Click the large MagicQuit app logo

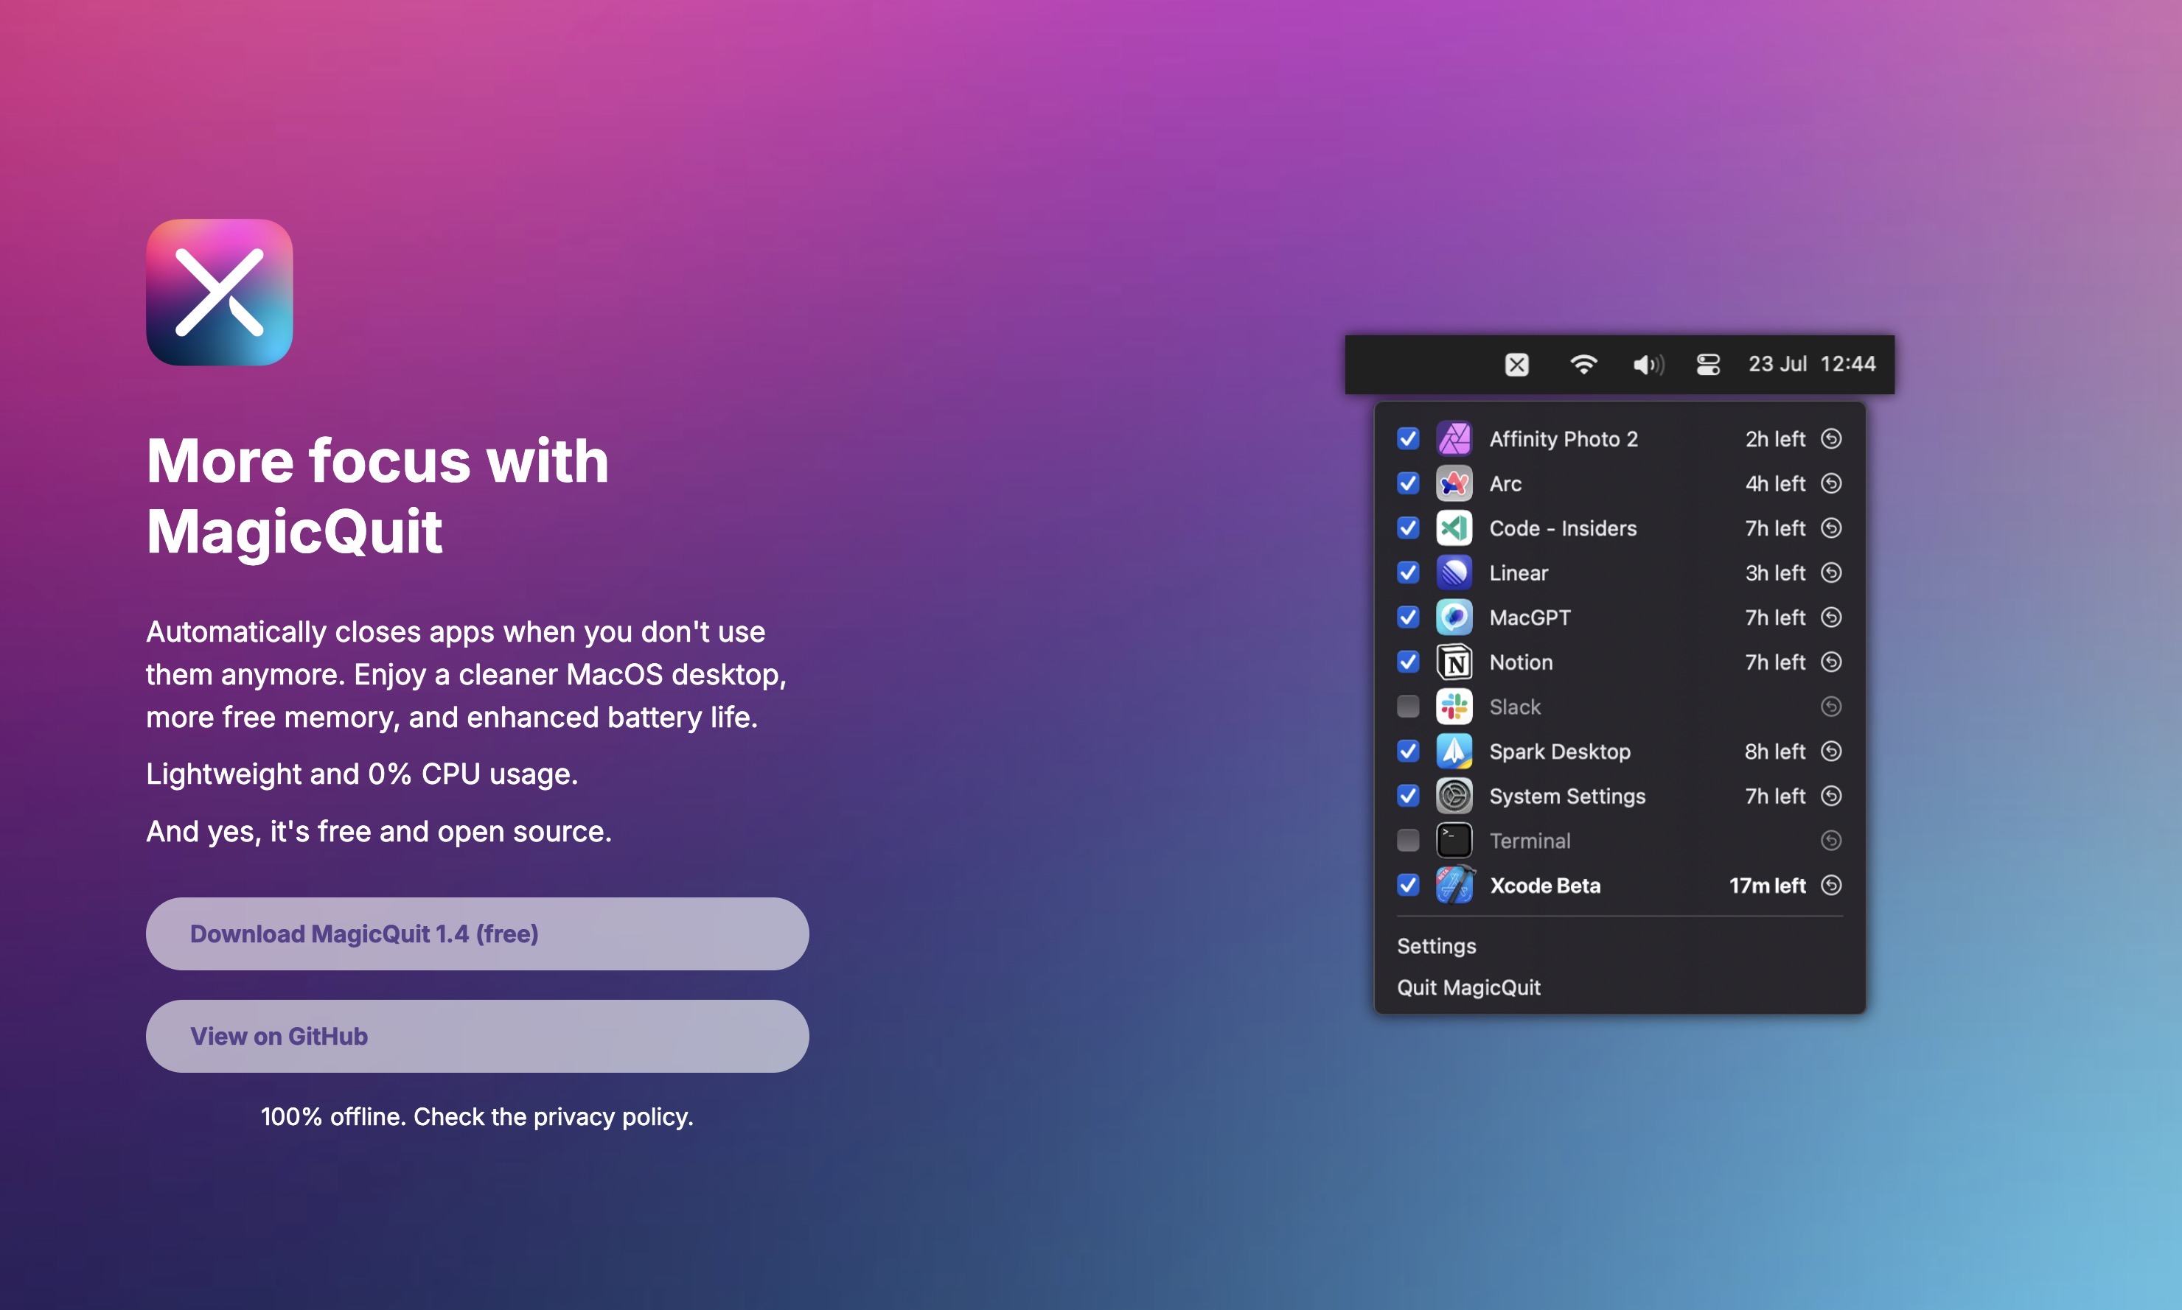(219, 293)
